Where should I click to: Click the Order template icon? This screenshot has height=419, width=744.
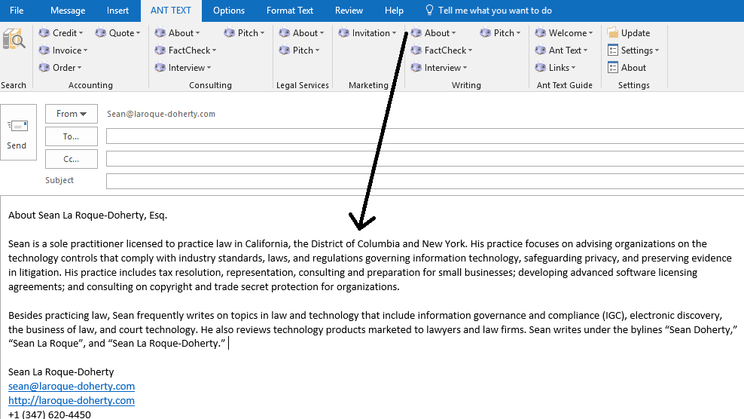click(44, 68)
